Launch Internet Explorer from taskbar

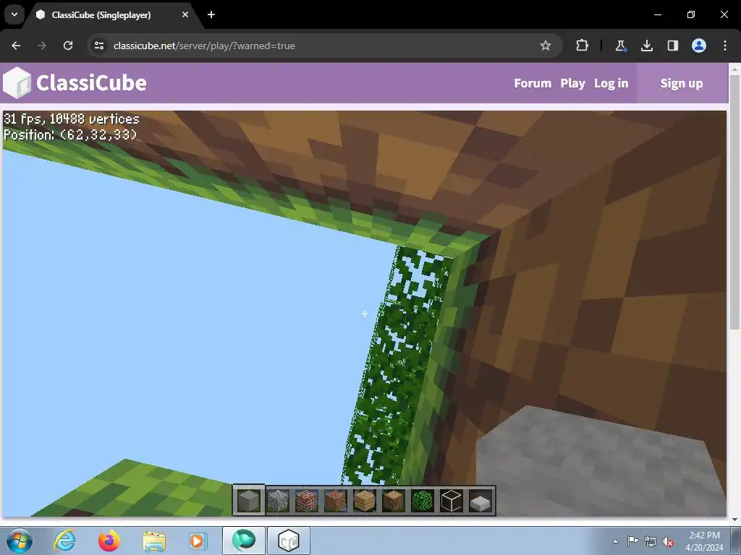coord(64,541)
